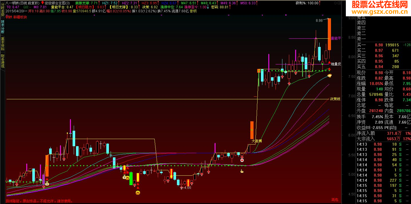Click the 涨停中位: 7.64 value
Viewport: 411px width, 204px height.
pyautogui.click(x=172, y=7)
